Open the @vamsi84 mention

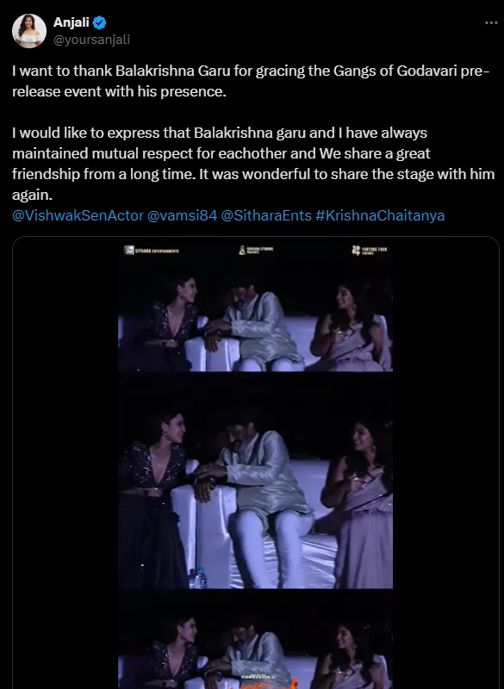click(182, 215)
